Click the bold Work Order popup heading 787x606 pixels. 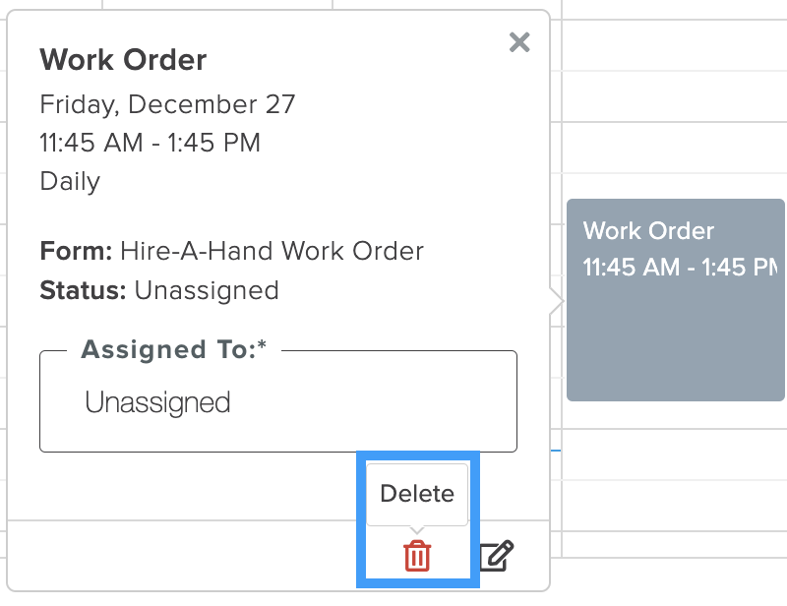(x=123, y=60)
